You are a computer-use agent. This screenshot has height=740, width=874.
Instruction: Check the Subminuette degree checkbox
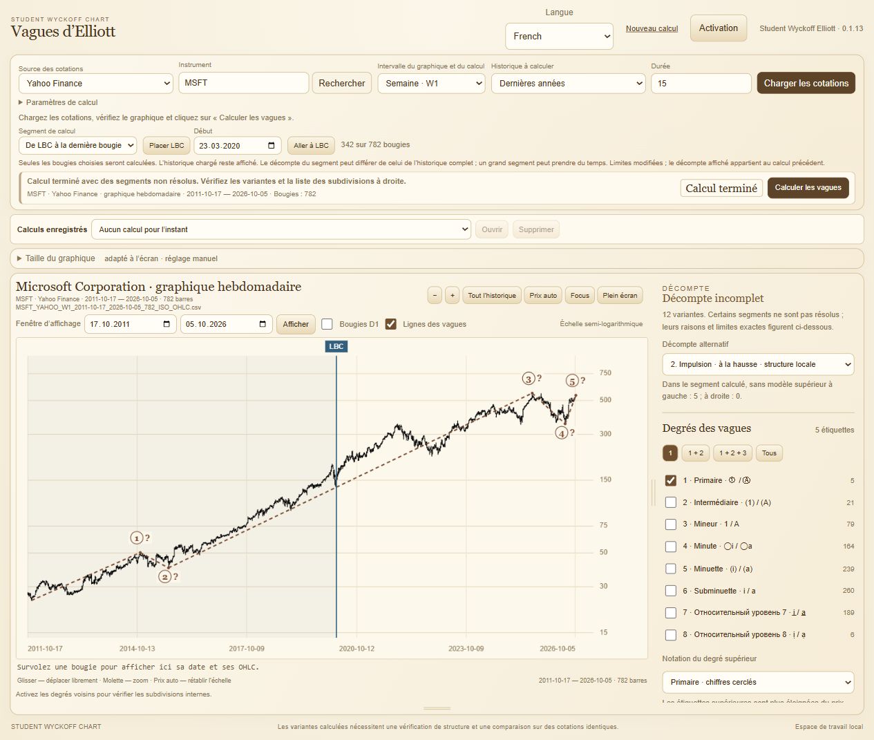tap(670, 591)
